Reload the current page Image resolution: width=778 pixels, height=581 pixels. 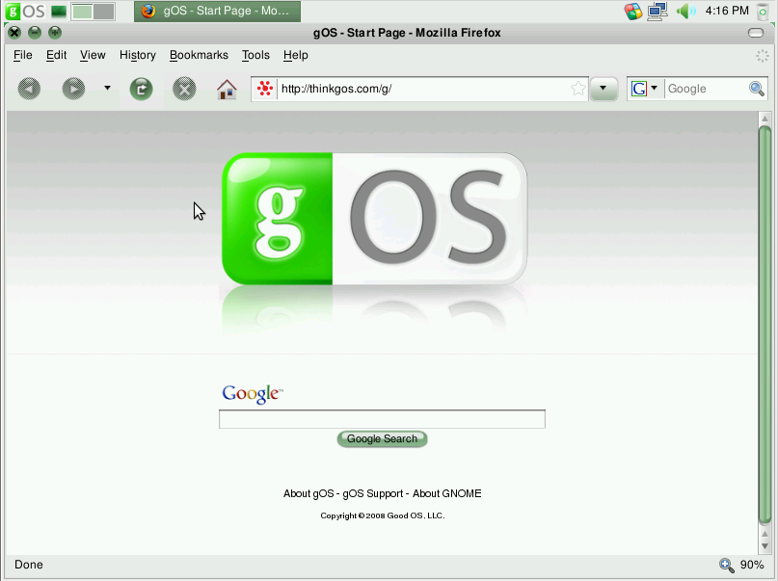142,90
